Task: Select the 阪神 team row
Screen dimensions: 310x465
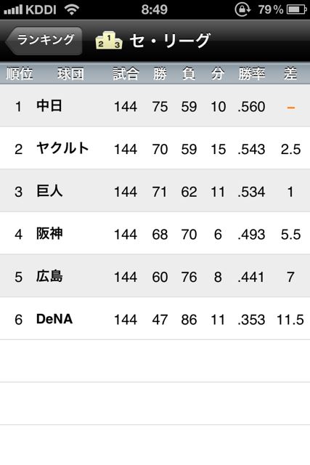Action: [x=155, y=233]
